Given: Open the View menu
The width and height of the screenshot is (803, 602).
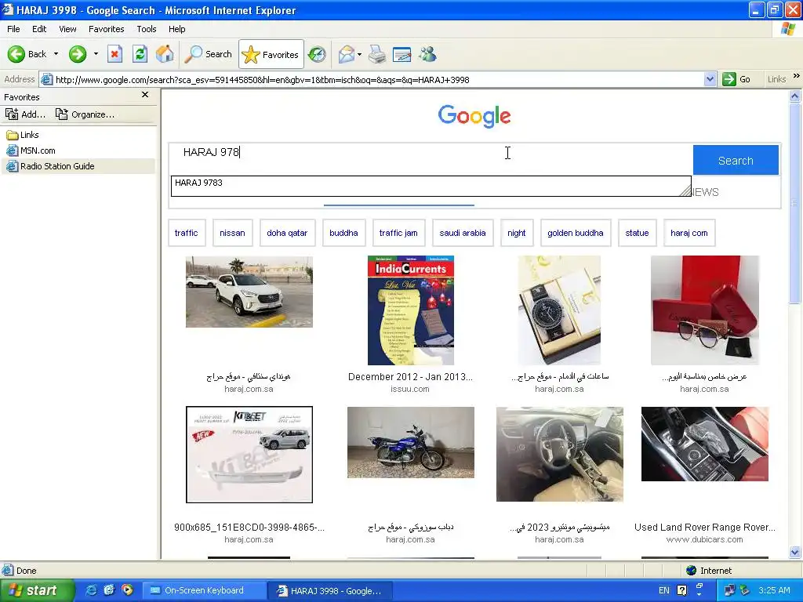Looking at the screenshot, I should pos(67,29).
